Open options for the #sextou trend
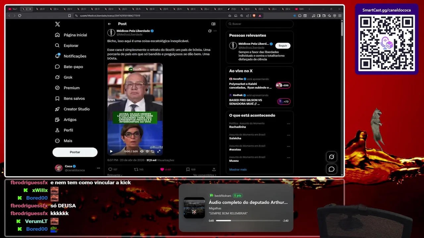This screenshot has height=238, width=424. click(x=289, y=146)
